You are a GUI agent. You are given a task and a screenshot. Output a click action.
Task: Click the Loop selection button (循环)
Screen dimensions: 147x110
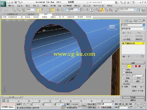(x=138, y=81)
